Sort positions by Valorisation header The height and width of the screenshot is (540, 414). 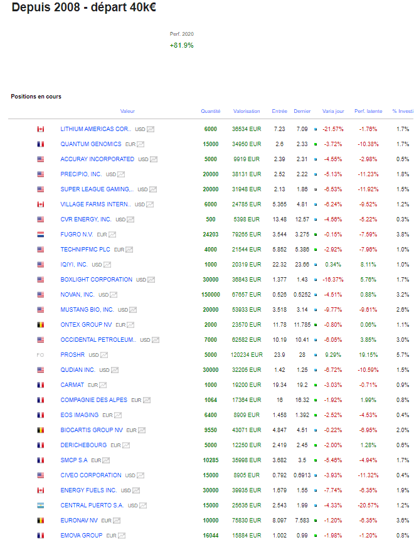click(247, 111)
